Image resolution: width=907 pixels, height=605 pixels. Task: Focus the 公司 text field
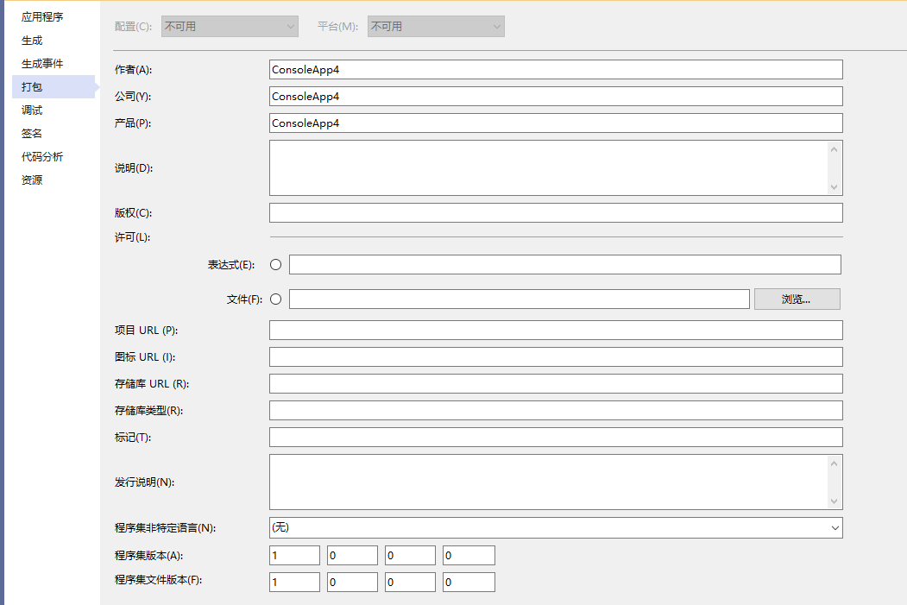point(556,96)
